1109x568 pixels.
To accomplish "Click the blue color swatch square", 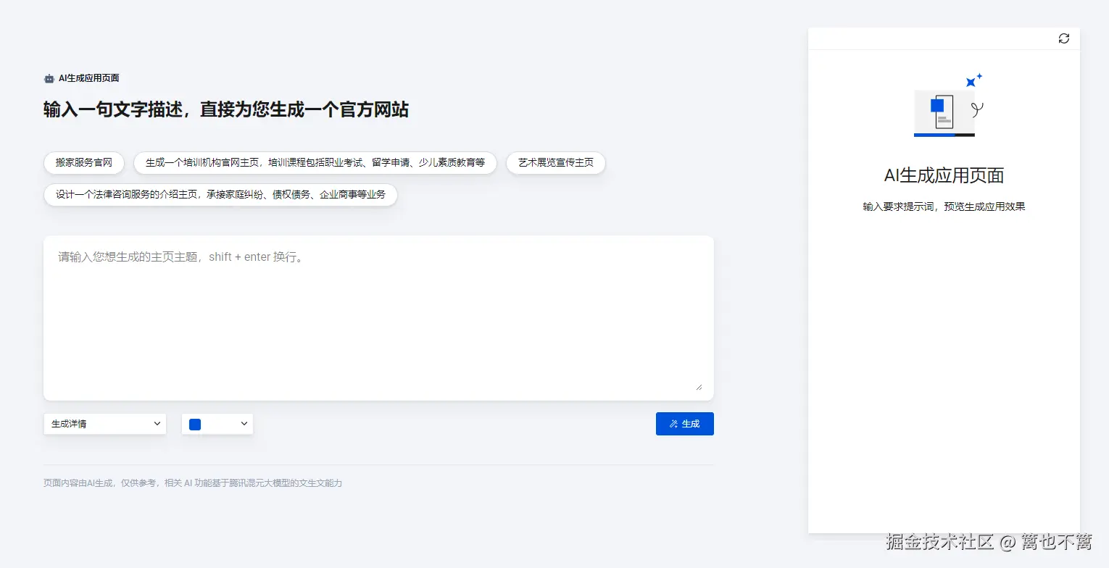I will coord(195,425).
